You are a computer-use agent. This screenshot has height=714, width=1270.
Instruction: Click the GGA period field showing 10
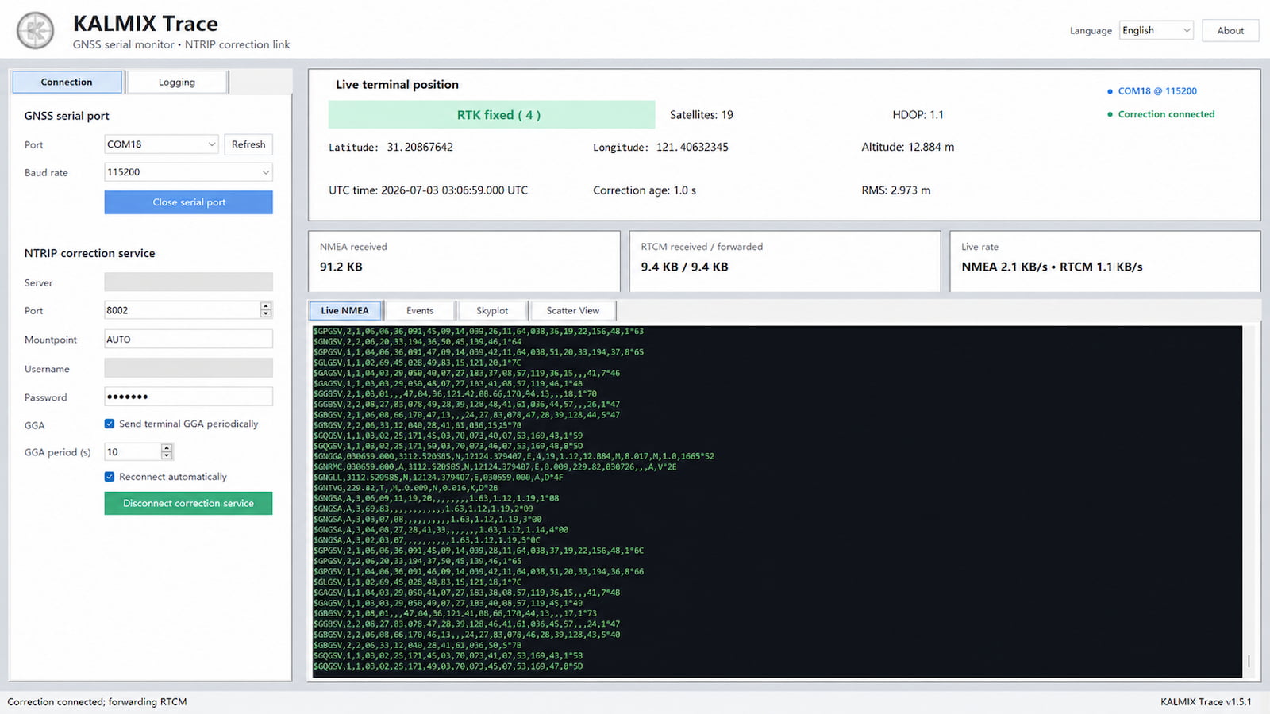pyautogui.click(x=133, y=451)
